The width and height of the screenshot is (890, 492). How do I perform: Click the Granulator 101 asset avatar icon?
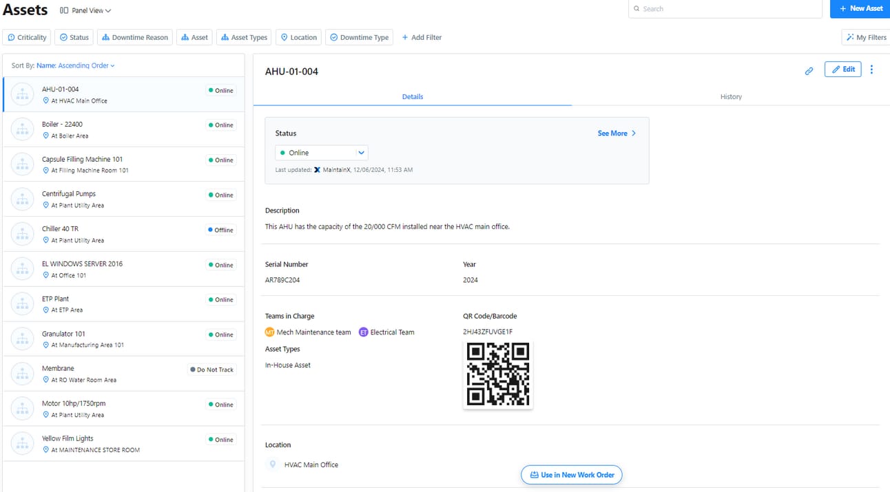click(x=22, y=339)
